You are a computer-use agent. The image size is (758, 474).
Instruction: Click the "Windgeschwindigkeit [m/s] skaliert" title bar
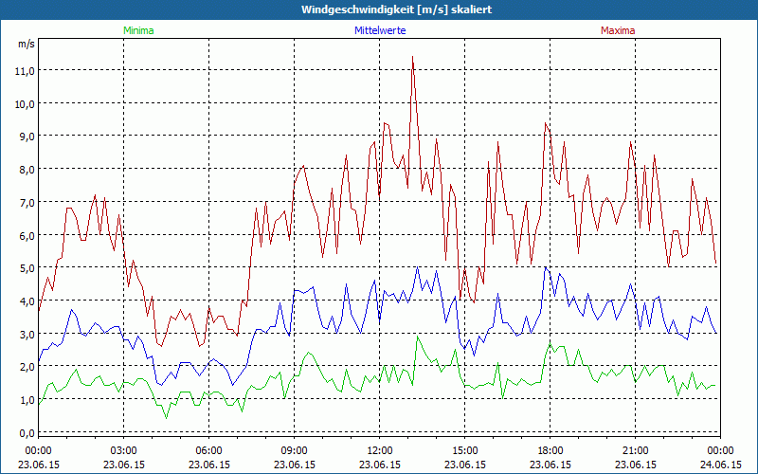379,9
